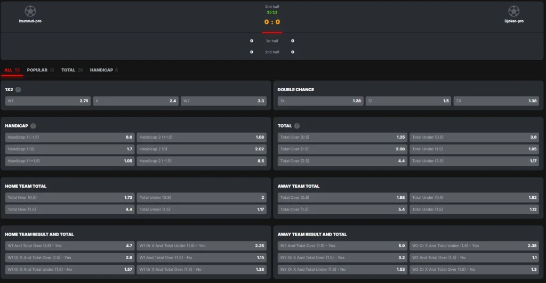
Task: Bet on W1 at odds 2.75
Action: pos(47,101)
